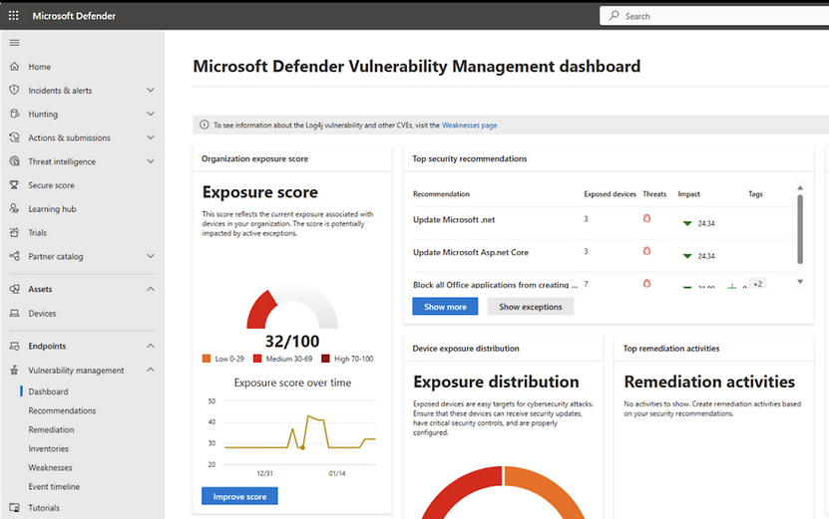Click the Vulnerability management icon
This screenshot has height=519, width=829.
click(x=14, y=371)
